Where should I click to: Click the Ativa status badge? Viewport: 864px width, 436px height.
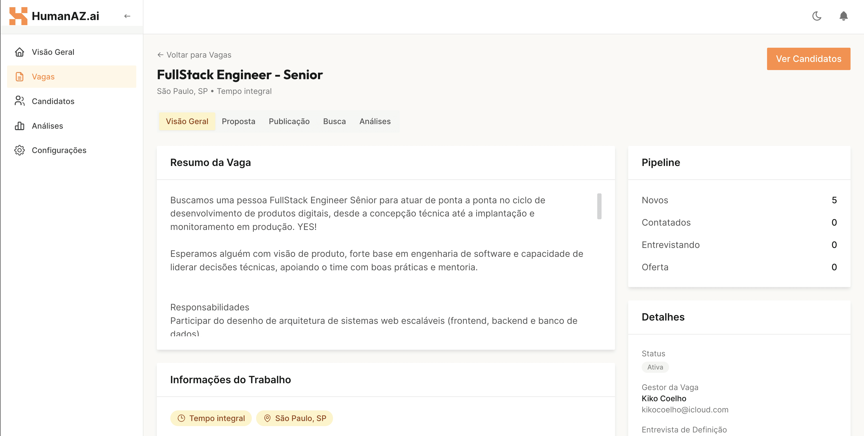[655, 367]
